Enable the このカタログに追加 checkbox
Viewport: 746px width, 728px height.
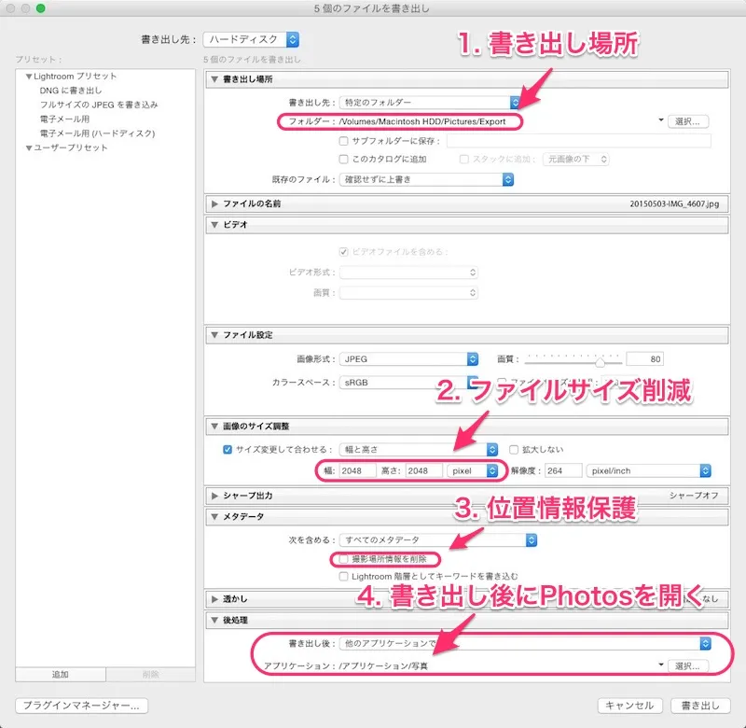[x=343, y=159]
